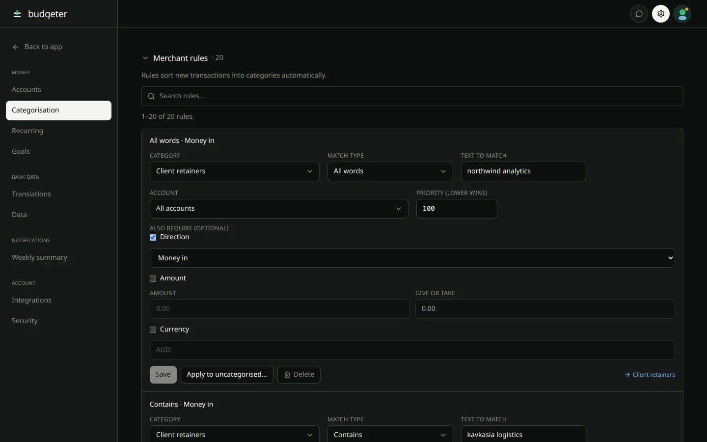707x442 pixels.
Task: Click the Priority field showing 100
Action: point(457,209)
